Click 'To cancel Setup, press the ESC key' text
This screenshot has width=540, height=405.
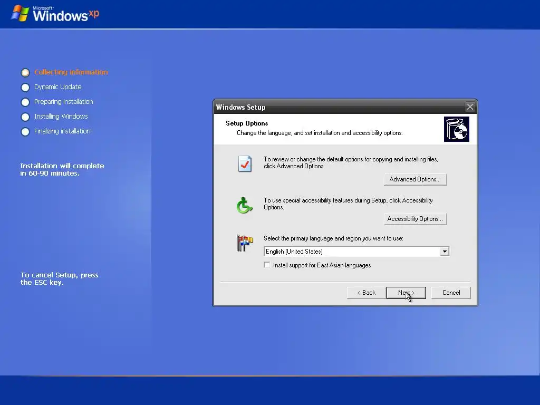pyautogui.click(x=59, y=278)
